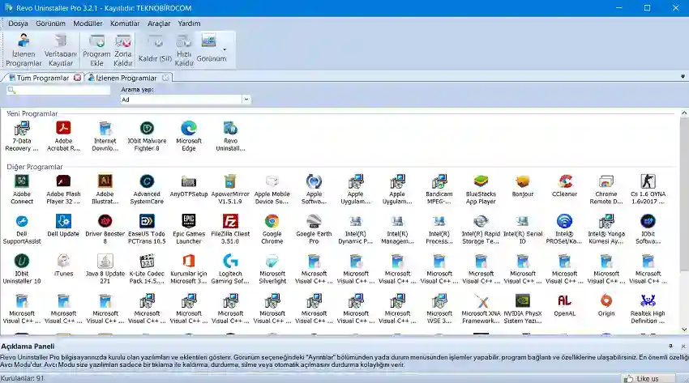Viewport: 689px width, 383px height.
Task: Close the Tüm Programlar tab
Action: tap(77, 78)
